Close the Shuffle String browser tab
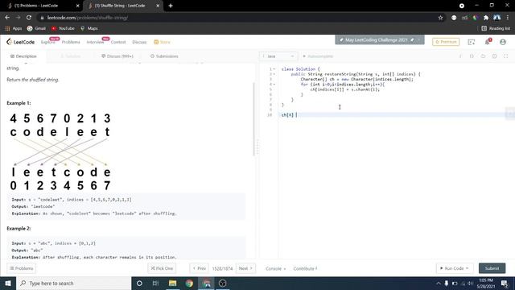515x290 pixels. tap(158, 6)
